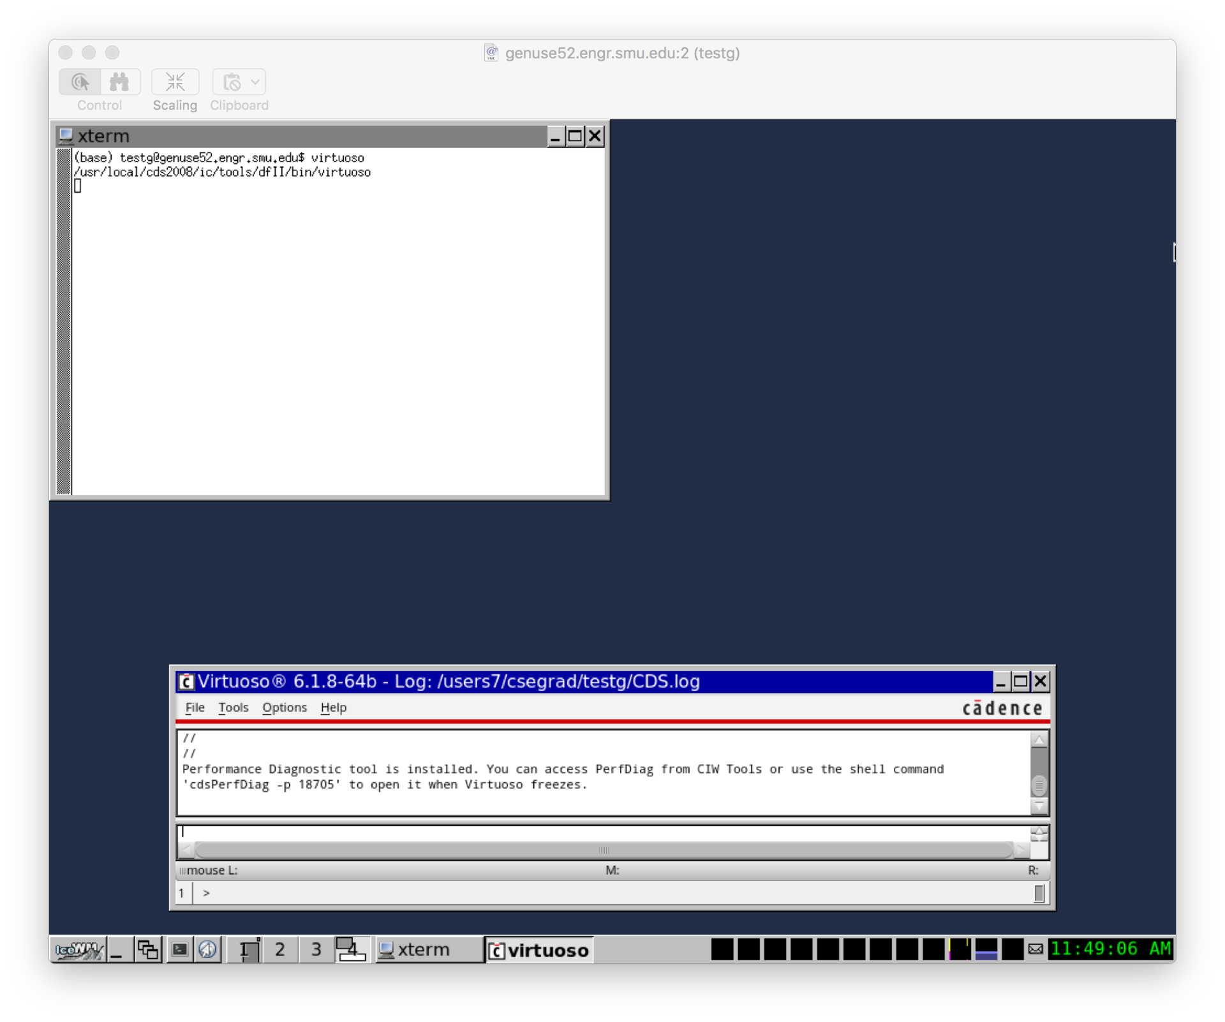Viewport: 1225px width, 1022px height.
Task: Select the mouse pointer Control icon
Action: (x=80, y=82)
